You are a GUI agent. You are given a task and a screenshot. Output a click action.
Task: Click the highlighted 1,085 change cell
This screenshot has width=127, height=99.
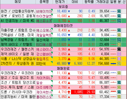(77, 92)
